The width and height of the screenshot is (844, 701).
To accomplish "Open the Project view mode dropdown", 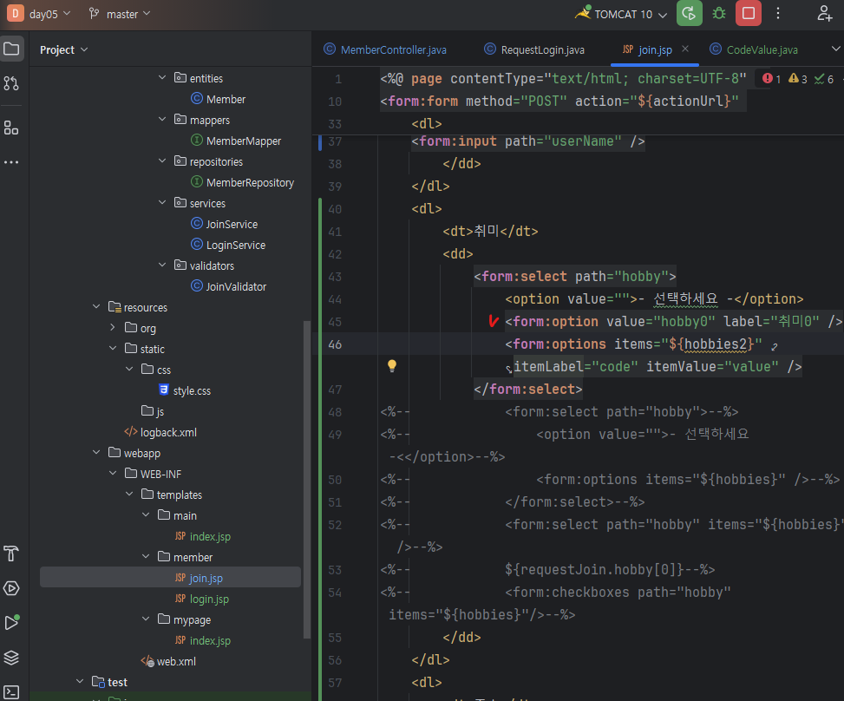I will click(63, 49).
